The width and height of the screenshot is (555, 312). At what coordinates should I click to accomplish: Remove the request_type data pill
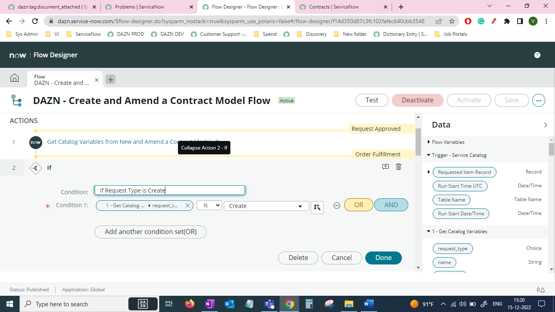(188, 206)
